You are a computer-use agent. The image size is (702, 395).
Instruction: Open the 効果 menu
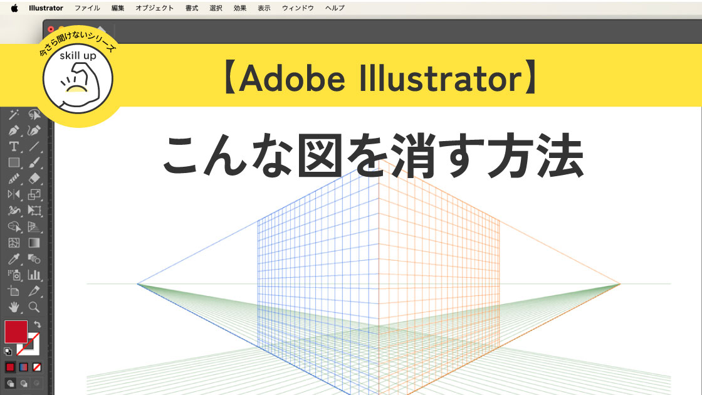[240, 8]
